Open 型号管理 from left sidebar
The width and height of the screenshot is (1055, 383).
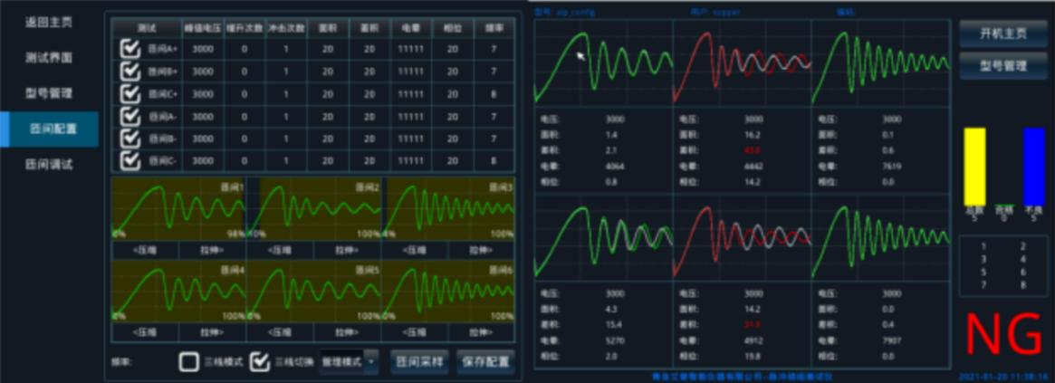(x=48, y=93)
